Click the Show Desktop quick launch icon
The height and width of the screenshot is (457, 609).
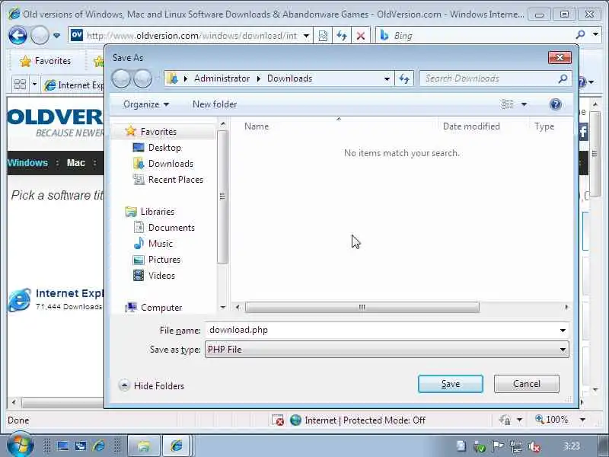tap(63, 446)
